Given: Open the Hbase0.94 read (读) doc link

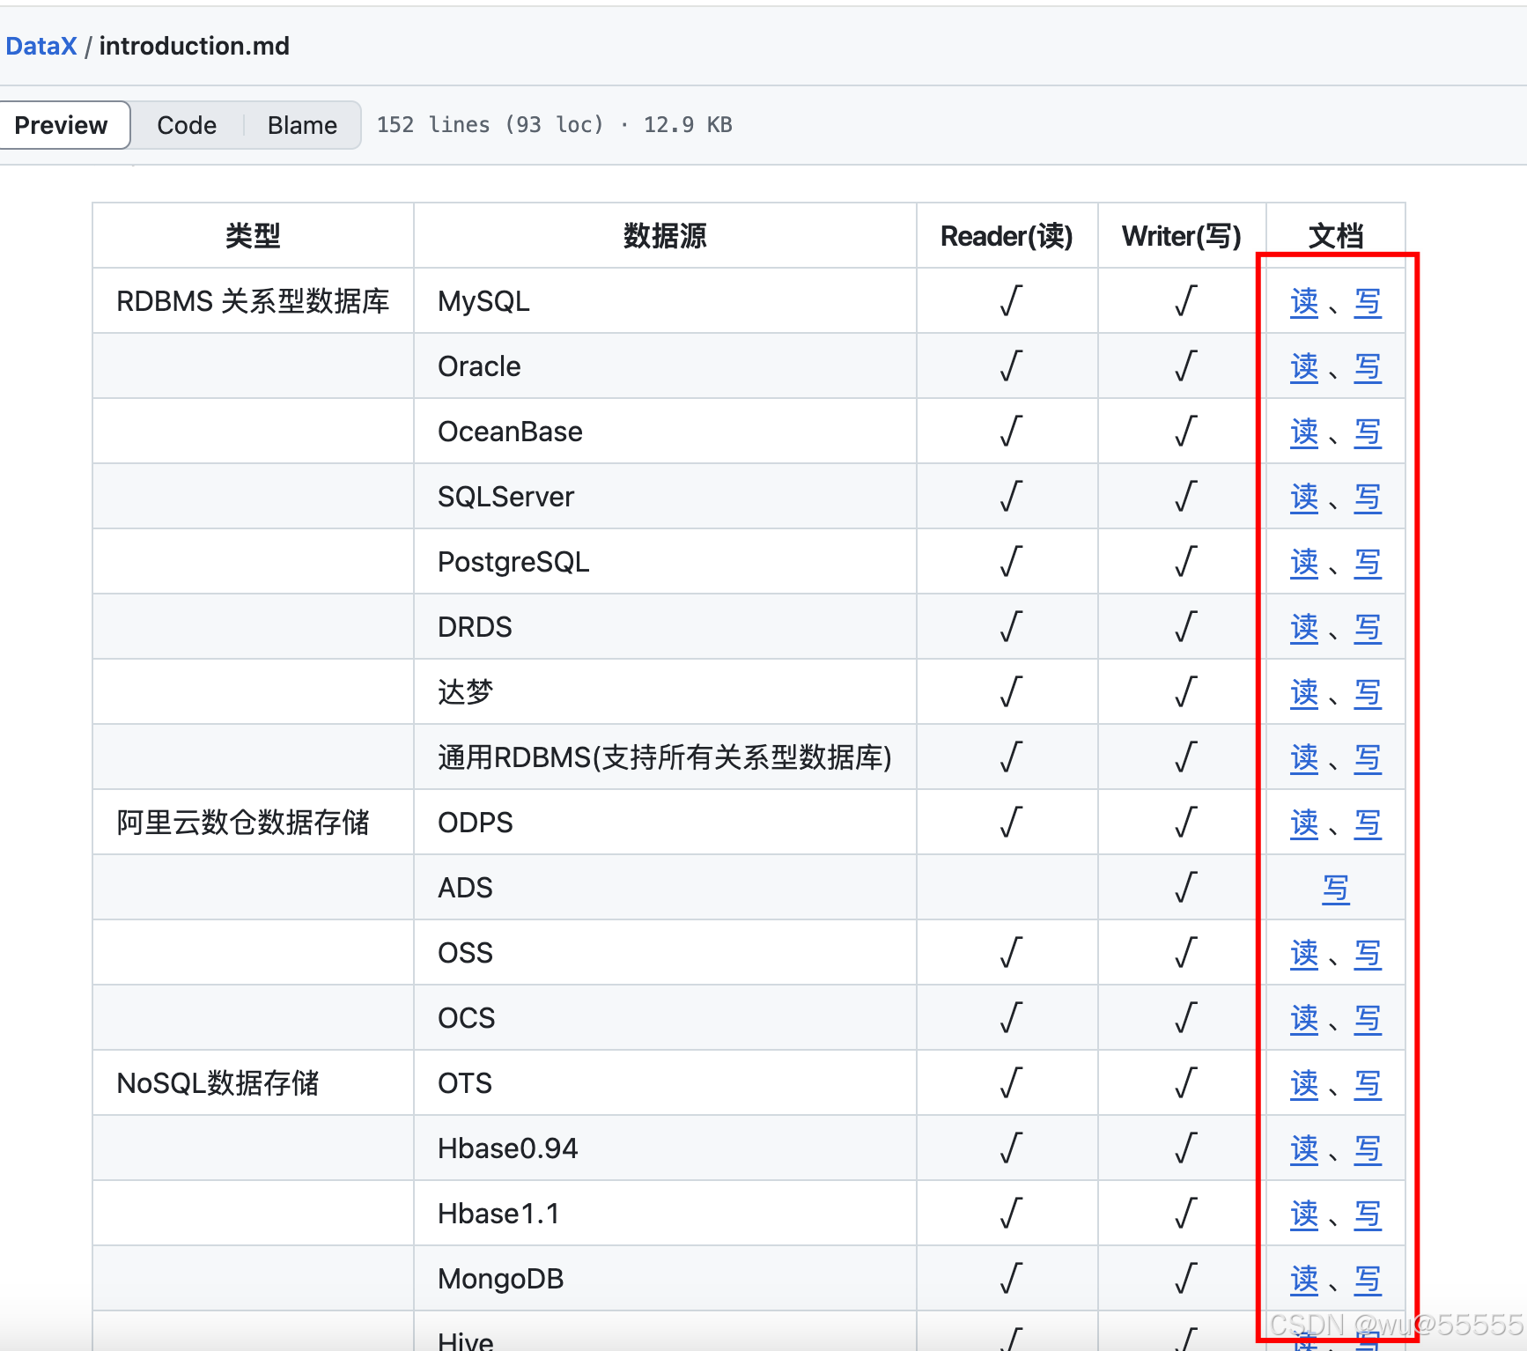Looking at the screenshot, I should click(x=1304, y=1149).
